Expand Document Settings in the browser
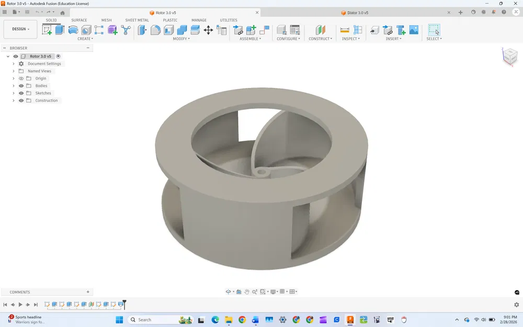Screen dimensions: 523x327 point(14,64)
